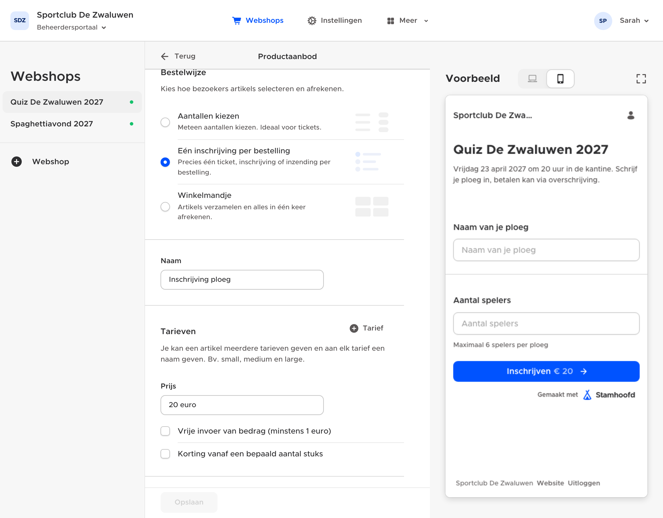Screen dimensions: 663x518
Task: Open the Instellingen gear icon
Action: tap(312, 21)
